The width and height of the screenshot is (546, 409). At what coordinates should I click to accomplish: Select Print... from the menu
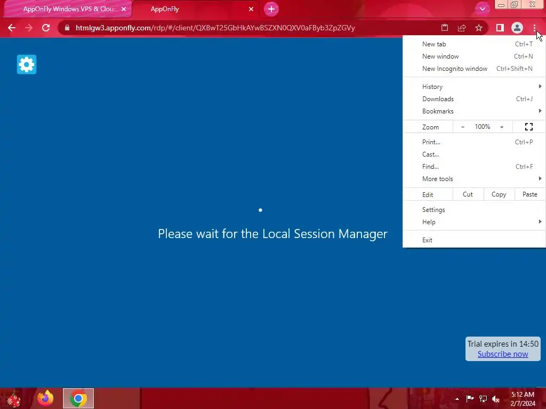(474, 142)
